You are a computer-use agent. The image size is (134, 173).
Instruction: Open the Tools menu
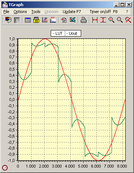tap(36, 12)
